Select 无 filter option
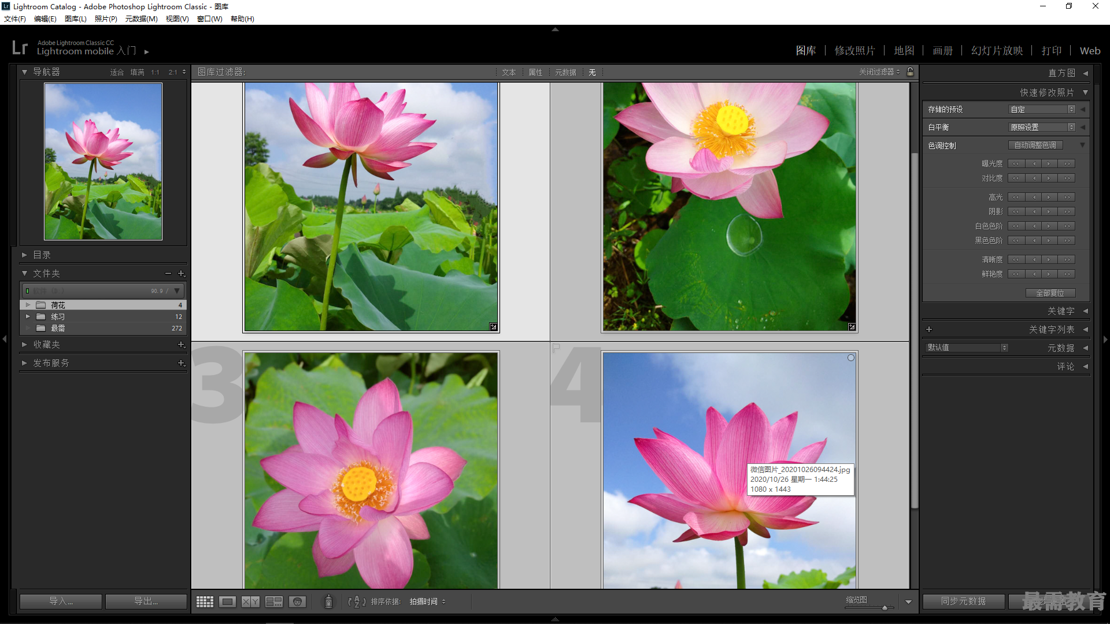This screenshot has width=1110, height=624. 592,72
